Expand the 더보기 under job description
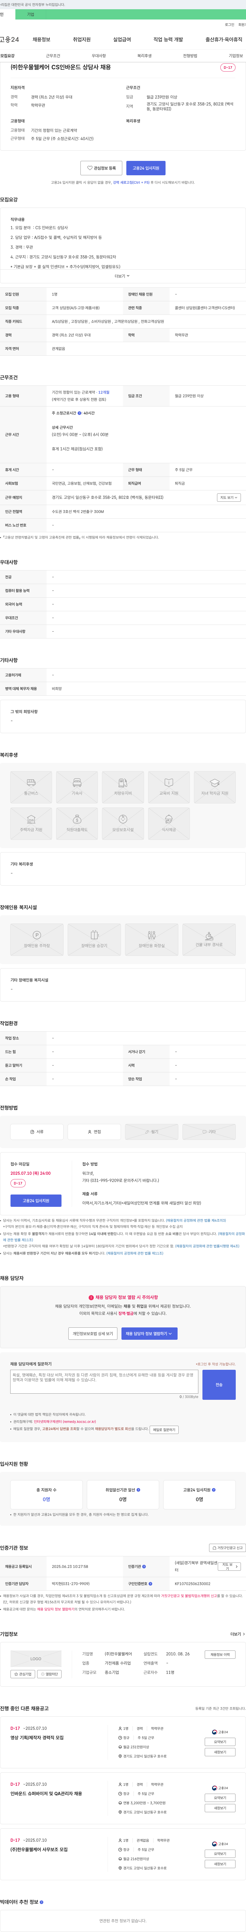Image resolution: width=246 pixels, height=1932 pixels. pos(122,276)
